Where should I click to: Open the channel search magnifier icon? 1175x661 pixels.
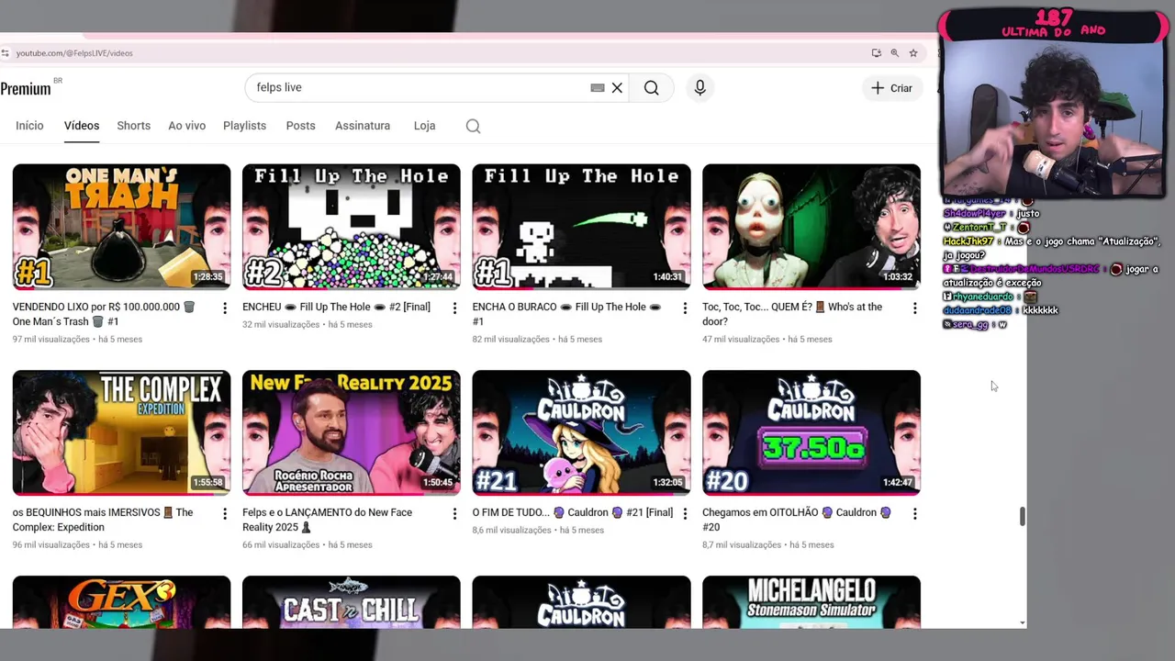point(473,127)
